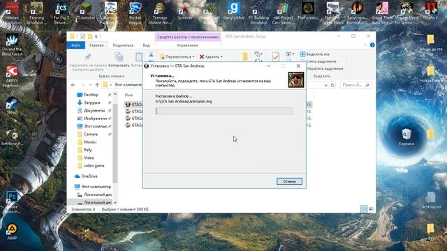The height and width of the screenshot is (251, 447).
Task: Click Средства работы с приложениями tab header
Action: coord(188,37)
